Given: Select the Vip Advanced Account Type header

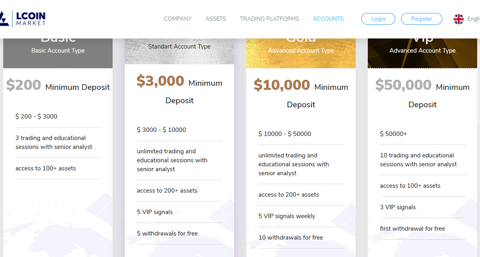Looking at the screenshot, I should (422, 51).
